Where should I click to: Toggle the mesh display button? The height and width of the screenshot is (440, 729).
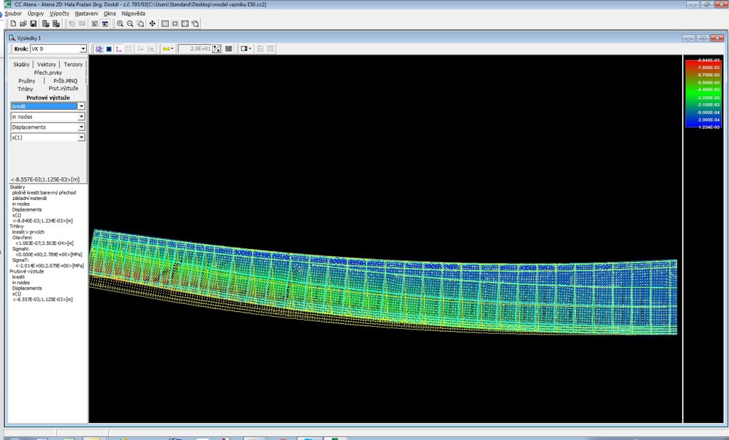tap(99, 49)
